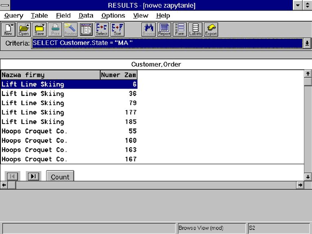This screenshot has height=234, width=312.
Task: Save the query using the Save icon
Action: tap(40, 29)
